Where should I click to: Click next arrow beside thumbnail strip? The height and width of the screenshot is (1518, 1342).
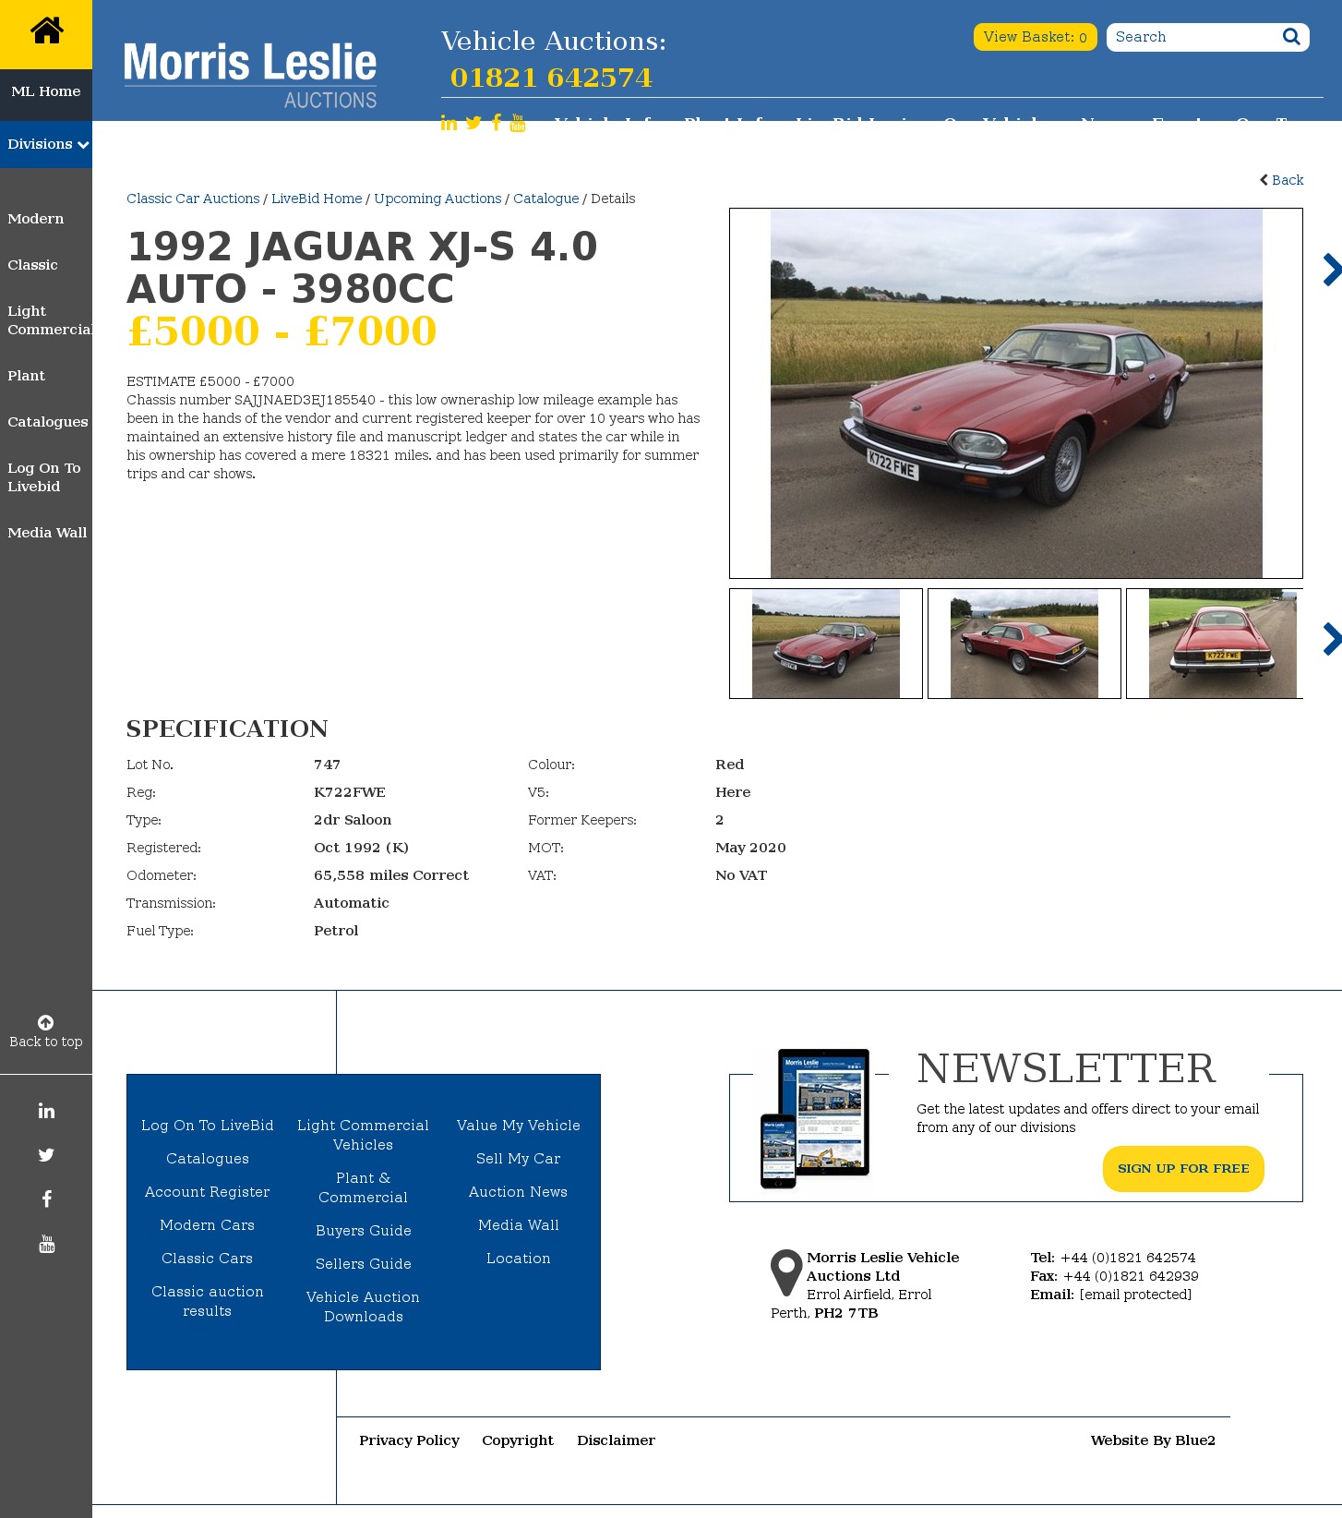pos(1331,639)
